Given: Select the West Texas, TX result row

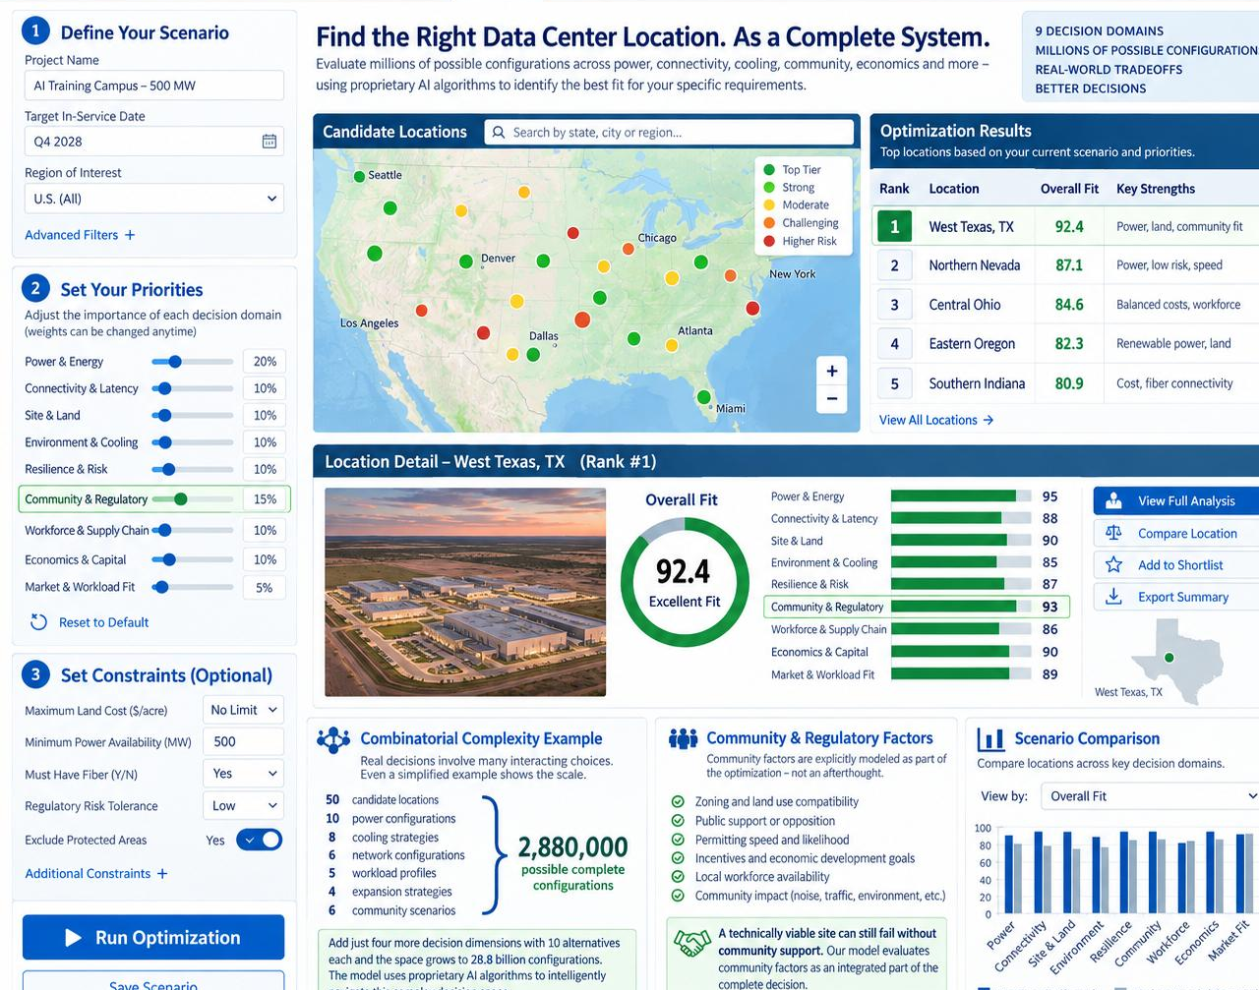Looking at the screenshot, I should [1065, 226].
